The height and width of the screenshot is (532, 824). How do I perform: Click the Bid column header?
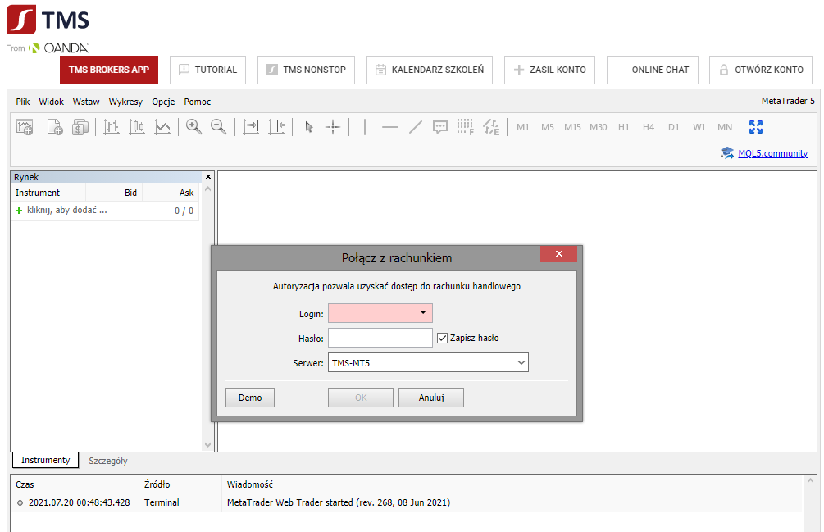coord(114,193)
